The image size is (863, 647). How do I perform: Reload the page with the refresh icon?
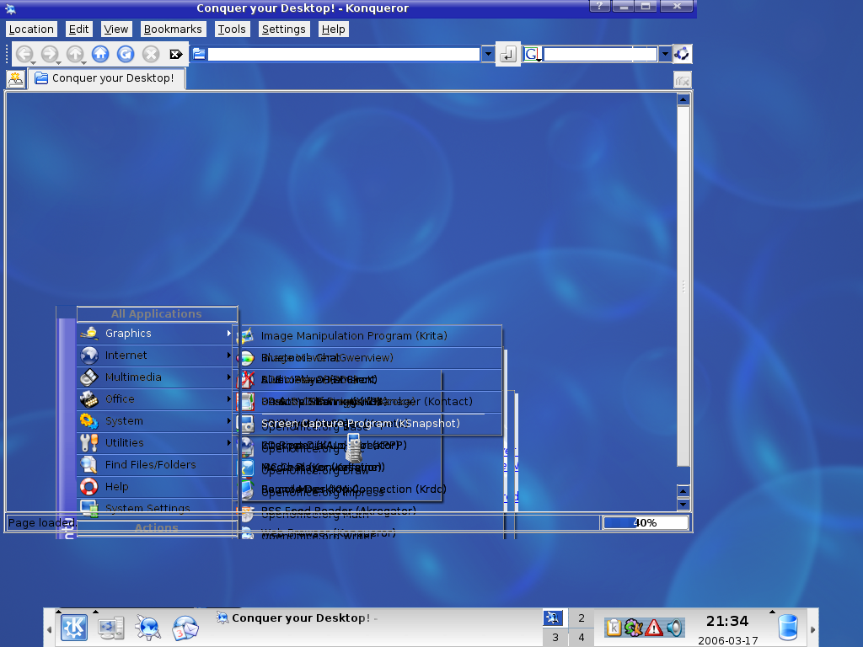coord(126,54)
